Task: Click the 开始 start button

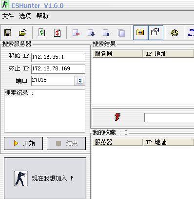Action: click(23, 143)
